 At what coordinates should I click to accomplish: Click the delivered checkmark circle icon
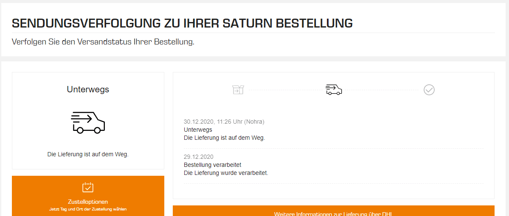coord(429,90)
